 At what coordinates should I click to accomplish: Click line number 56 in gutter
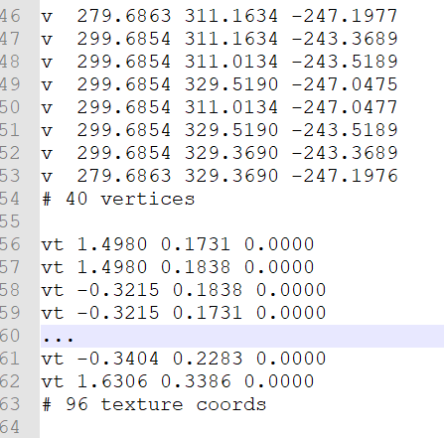[10, 244]
